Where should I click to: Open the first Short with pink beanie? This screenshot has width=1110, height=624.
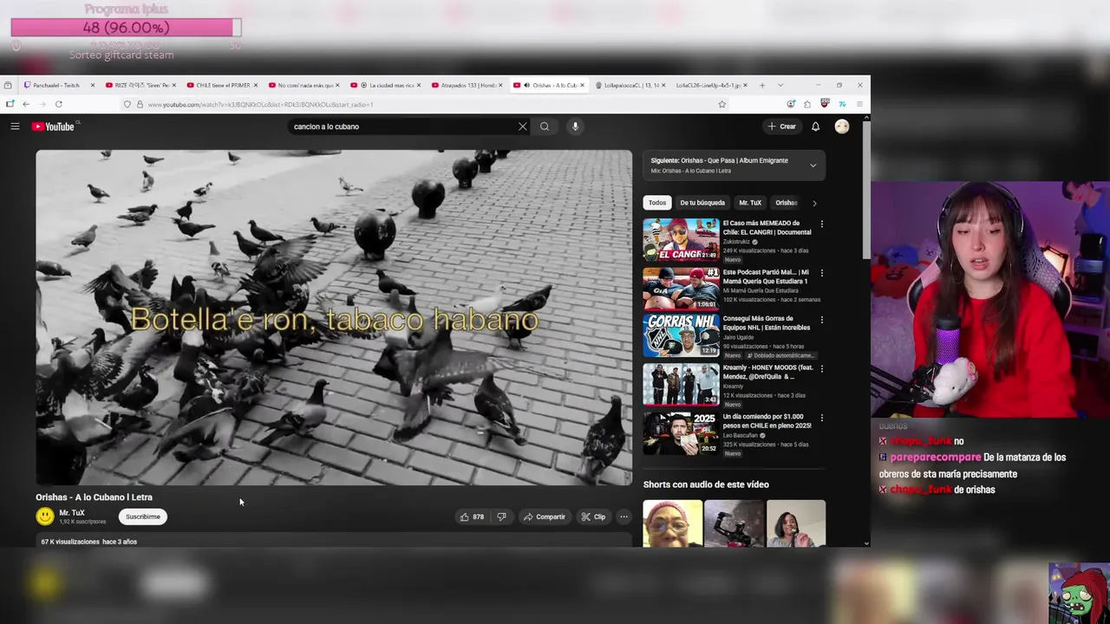point(673,523)
